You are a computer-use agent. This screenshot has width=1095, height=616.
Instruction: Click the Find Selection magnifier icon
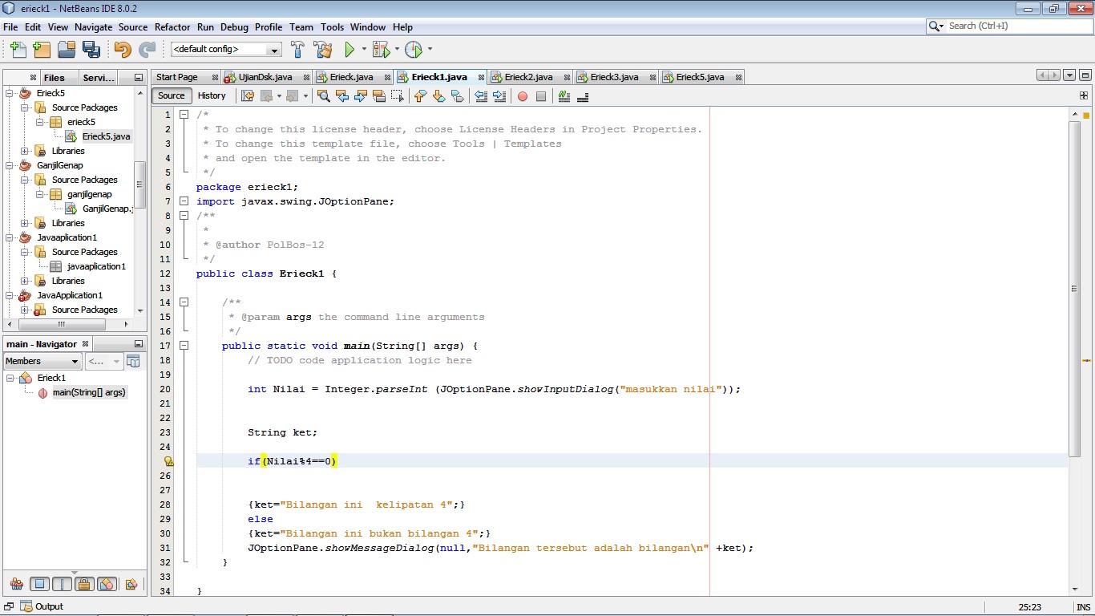[x=324, y=95]
